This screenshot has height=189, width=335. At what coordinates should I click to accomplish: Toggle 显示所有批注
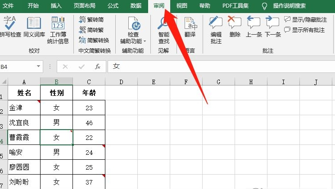(304, 30)
